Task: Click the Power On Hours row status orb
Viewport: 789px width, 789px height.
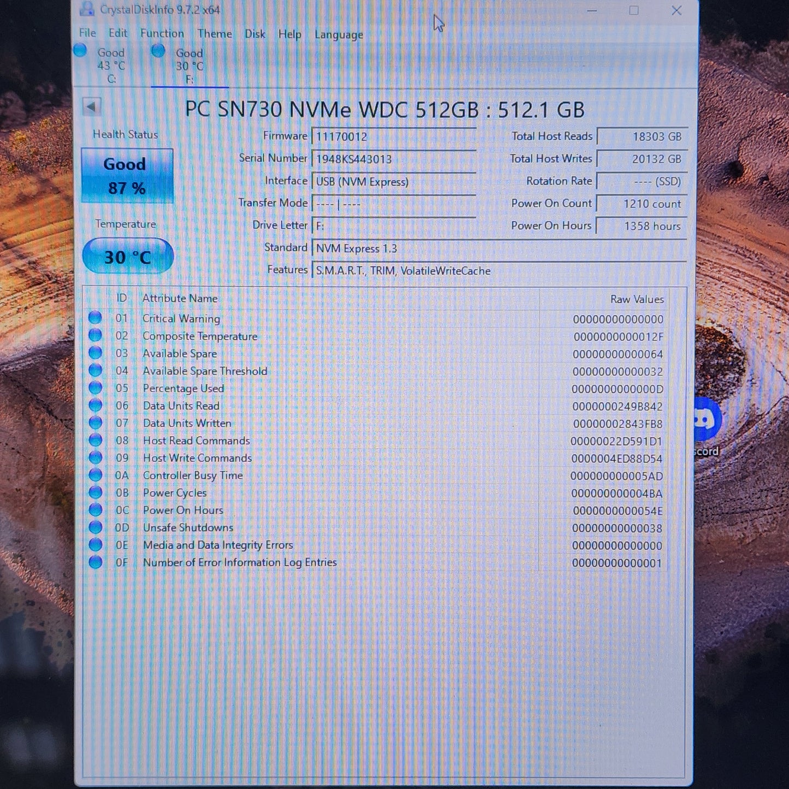Action: click(95, 509)
